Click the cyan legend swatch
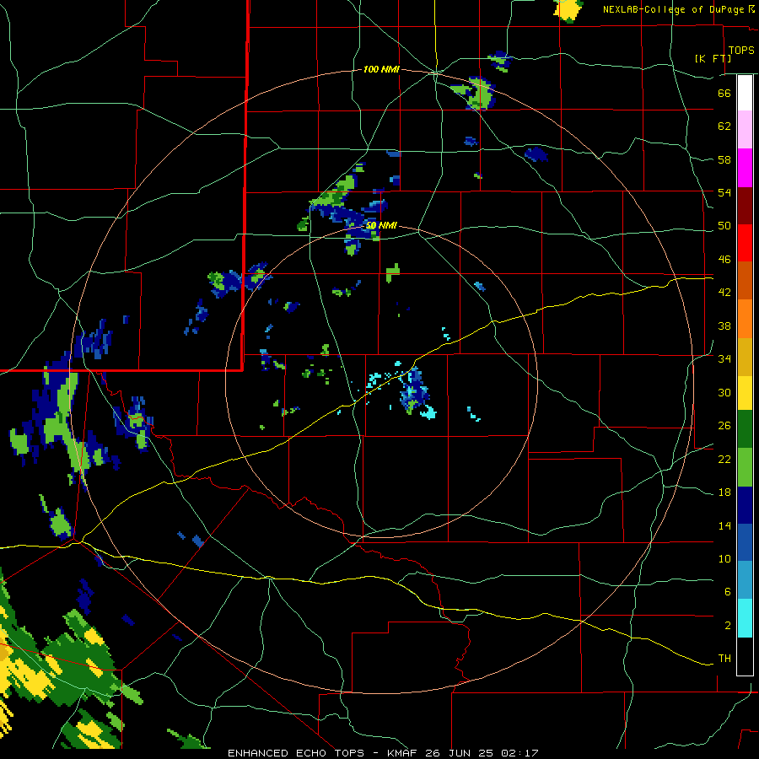Image resolution: width=759 pixels, height=759 pixels. [745, 618]
